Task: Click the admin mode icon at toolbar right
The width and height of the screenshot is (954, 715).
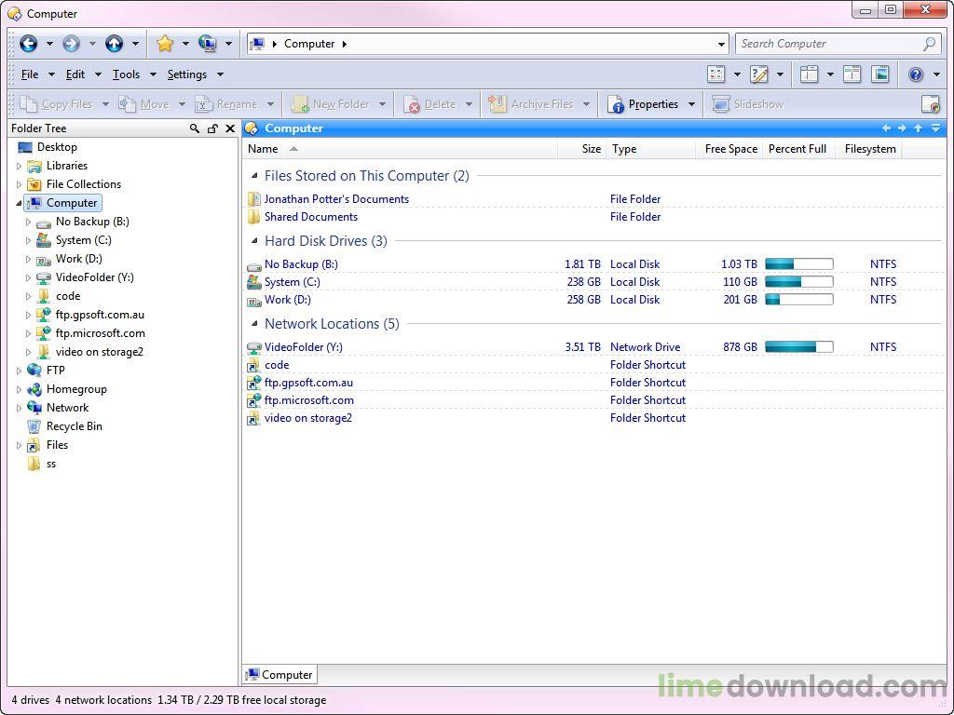Action: click(930, 104)
